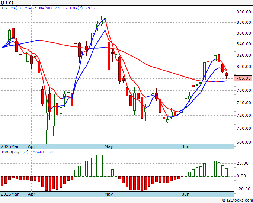Click the MA(3) indicator label
The width and height of the screenshot is (253, 203).
(x=16, y=8)
